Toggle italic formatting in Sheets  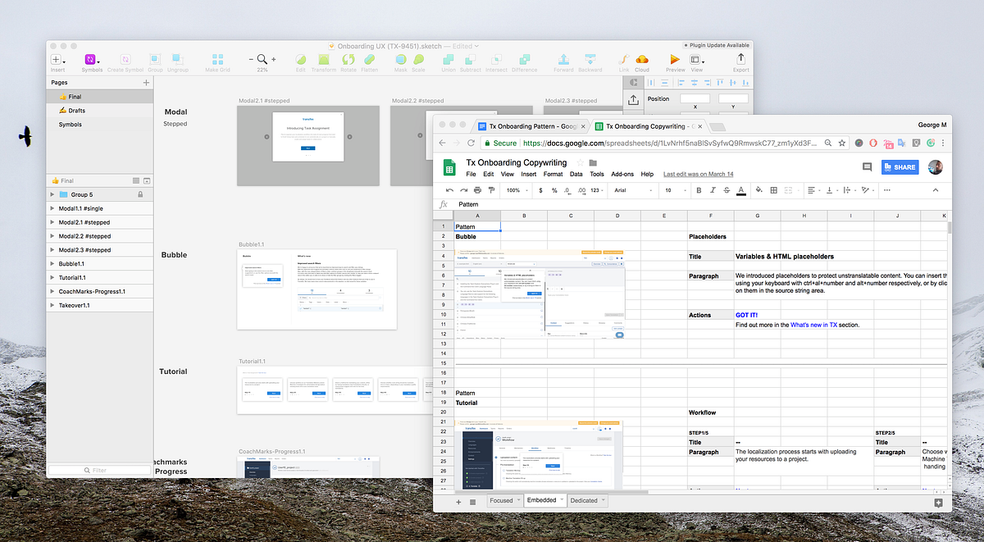click(712, 189)
